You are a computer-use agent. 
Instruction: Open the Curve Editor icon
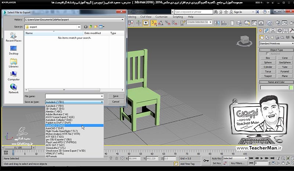point(254,23)
